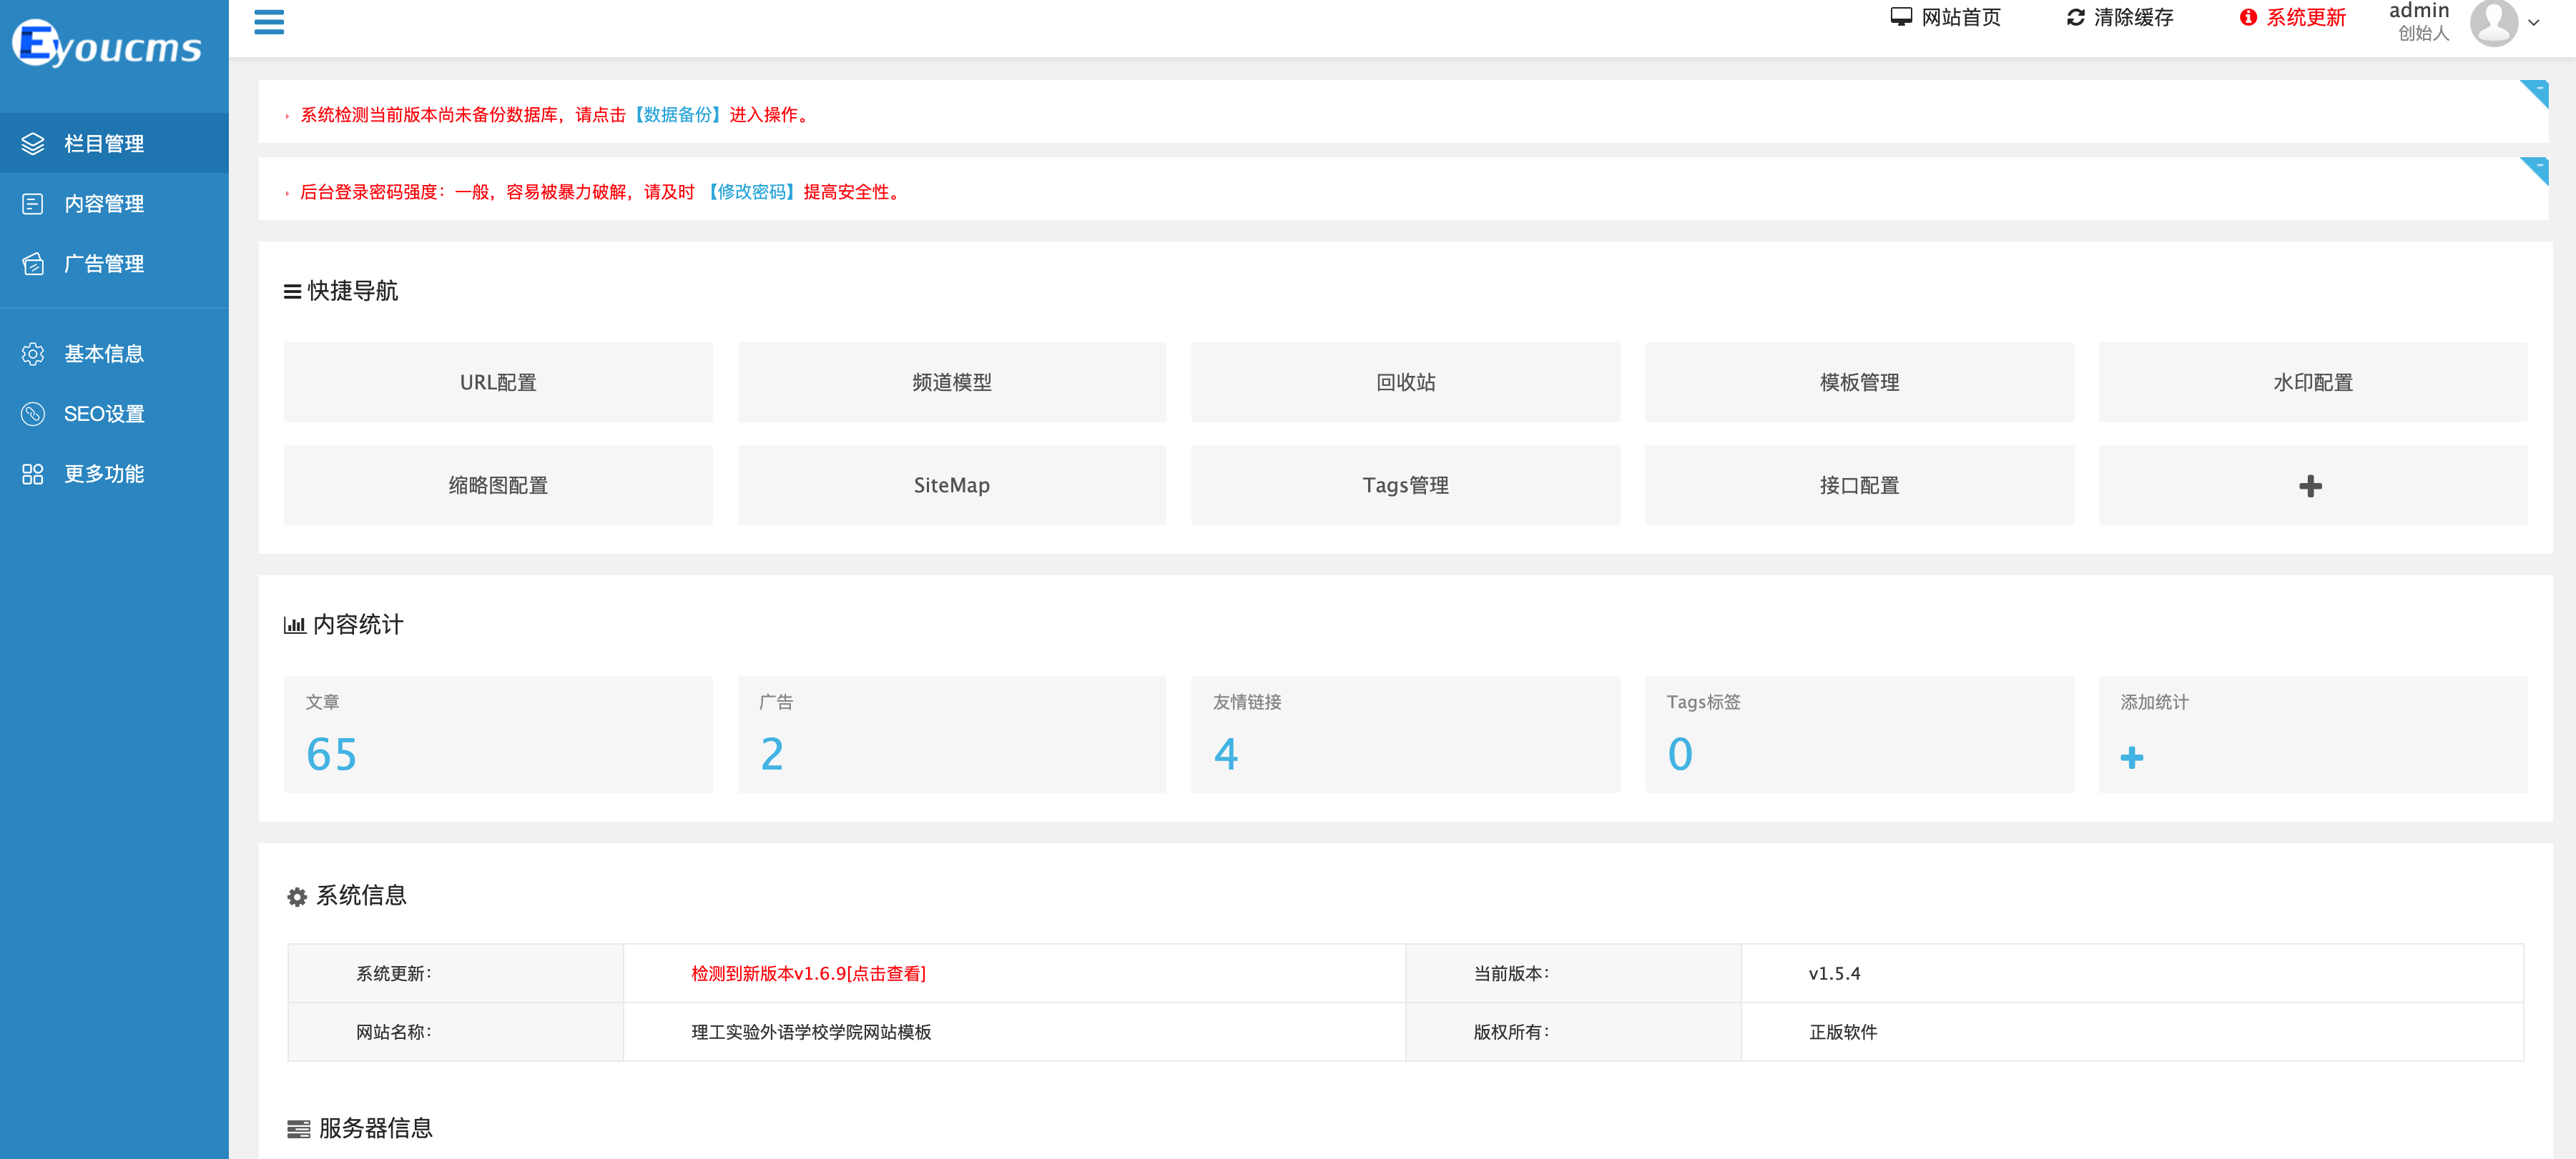
Task: Open the 缩略图配置 shortcut
Action: pyautogui.click(x=498, y=484)
